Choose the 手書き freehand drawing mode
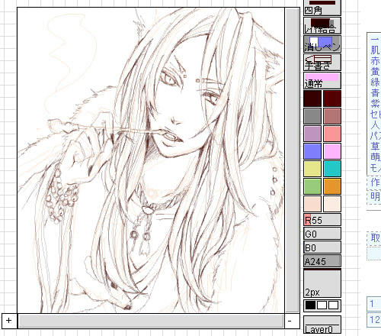Screen dimensions: 381x336 pos(322,62)
